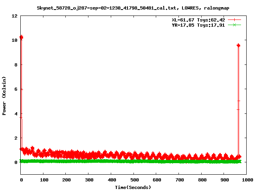Click the x-axis tick label 600

pyautogui.click(x=157, y=180)
